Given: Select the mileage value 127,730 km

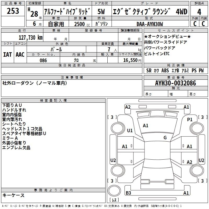Looking at the screenshot, I should coord(30,37).
